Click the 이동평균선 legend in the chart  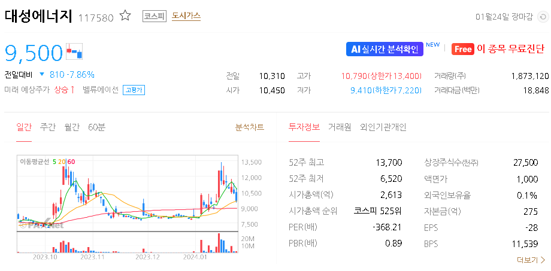pos(47,162)
